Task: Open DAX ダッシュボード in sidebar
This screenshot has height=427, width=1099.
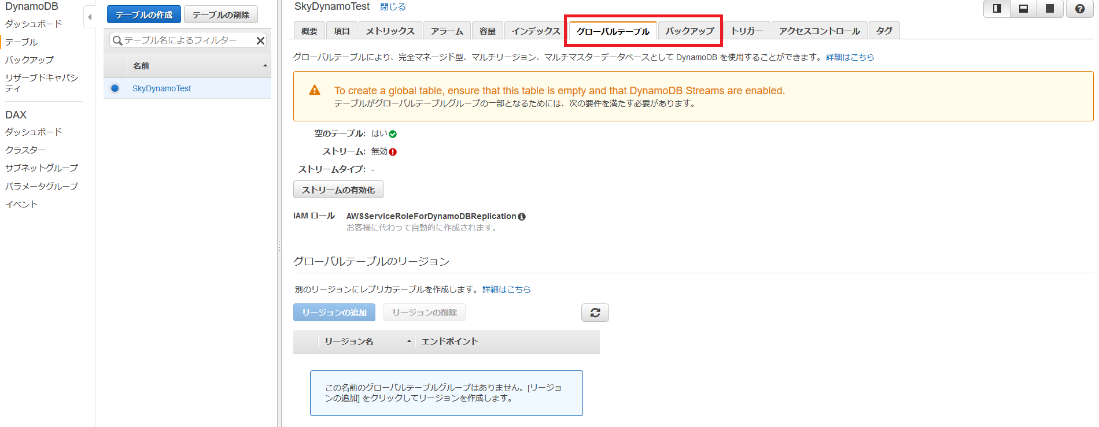Action: (x=34, y=132)
